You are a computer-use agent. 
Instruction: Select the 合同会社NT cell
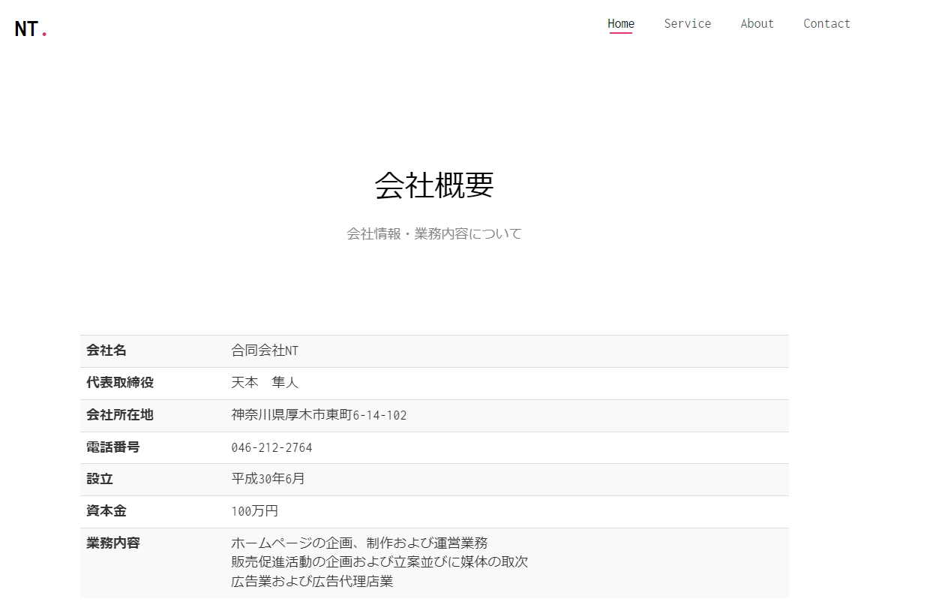click(x=265, y=351)
